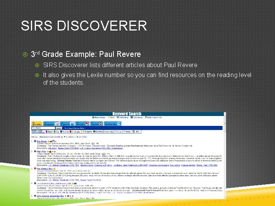
Task: Click the ascending sort arrow
Action: 62,137
